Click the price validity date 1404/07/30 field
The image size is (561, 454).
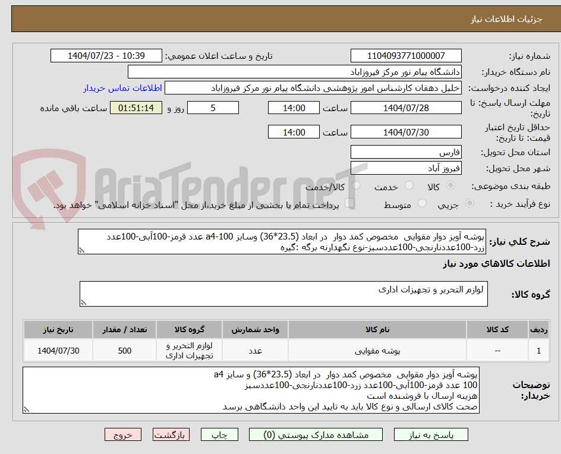click(406, 132)
